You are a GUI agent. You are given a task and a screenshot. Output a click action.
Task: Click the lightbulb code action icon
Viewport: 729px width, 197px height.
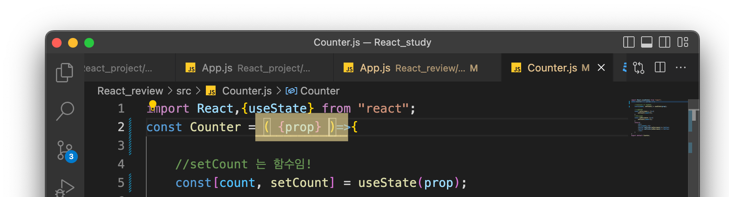pyautogui.click(x=153, y=105)
